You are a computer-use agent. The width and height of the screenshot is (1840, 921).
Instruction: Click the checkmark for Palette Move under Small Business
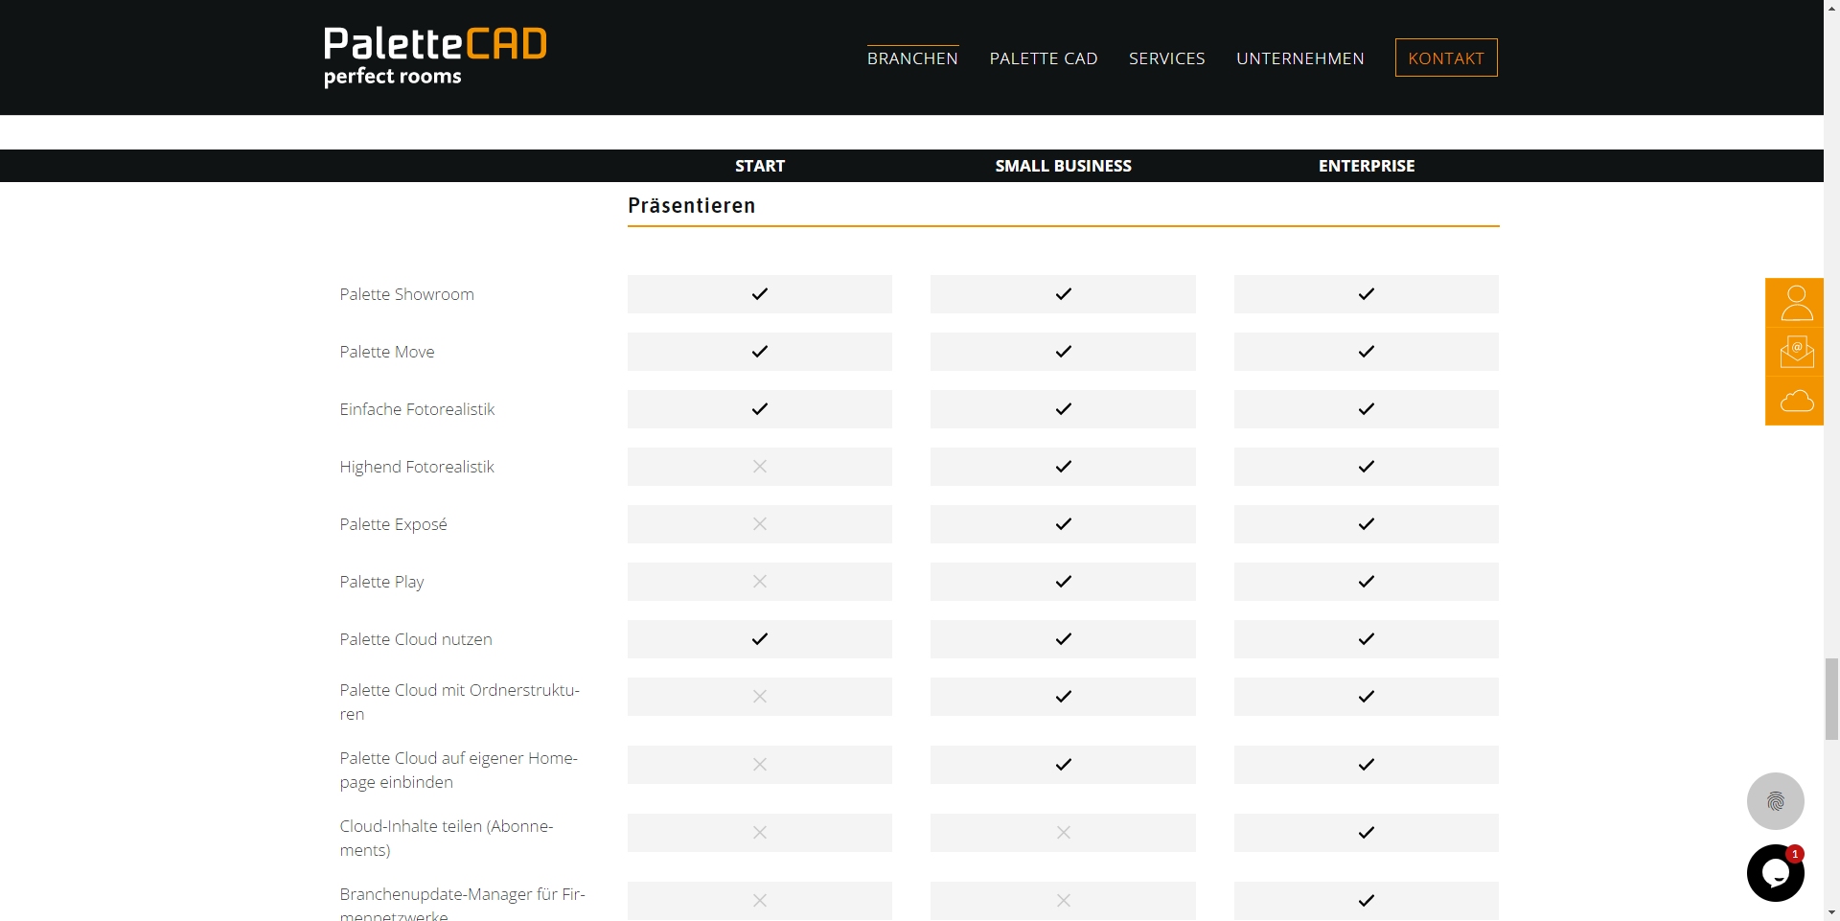1063,352
